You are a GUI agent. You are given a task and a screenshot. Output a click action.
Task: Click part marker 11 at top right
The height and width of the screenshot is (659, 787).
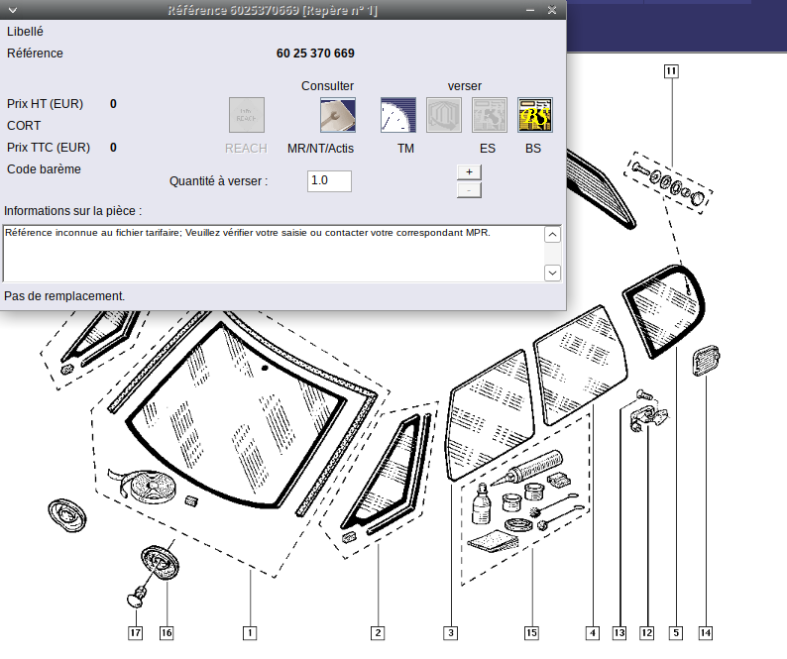click(x=671, y=70)
